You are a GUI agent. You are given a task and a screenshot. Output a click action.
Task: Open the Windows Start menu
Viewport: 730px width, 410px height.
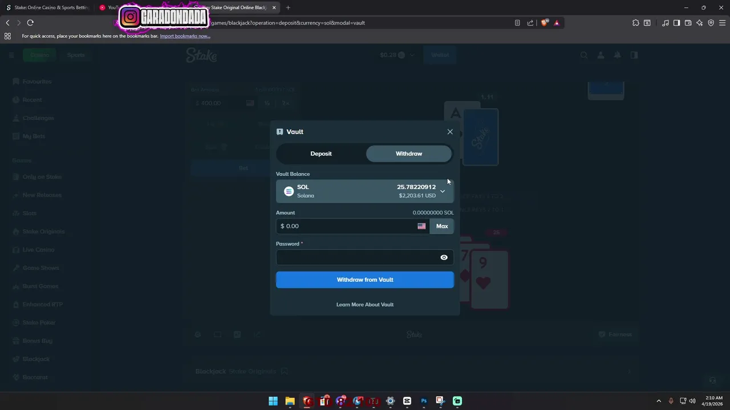click(273, 401)
